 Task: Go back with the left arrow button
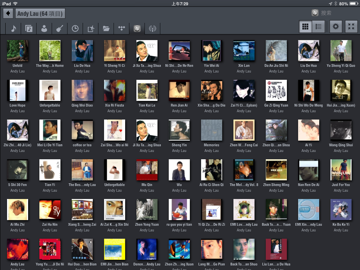8,14
